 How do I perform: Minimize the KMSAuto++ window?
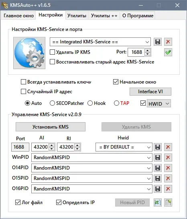[141, 5]
